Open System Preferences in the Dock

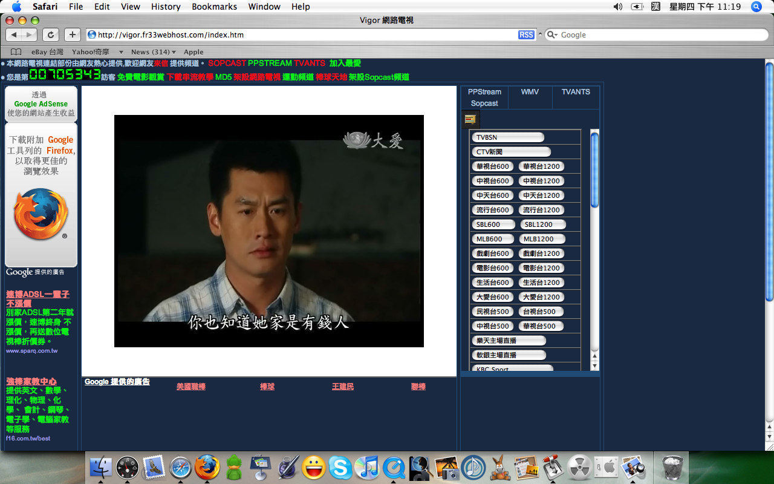(606, 468)
